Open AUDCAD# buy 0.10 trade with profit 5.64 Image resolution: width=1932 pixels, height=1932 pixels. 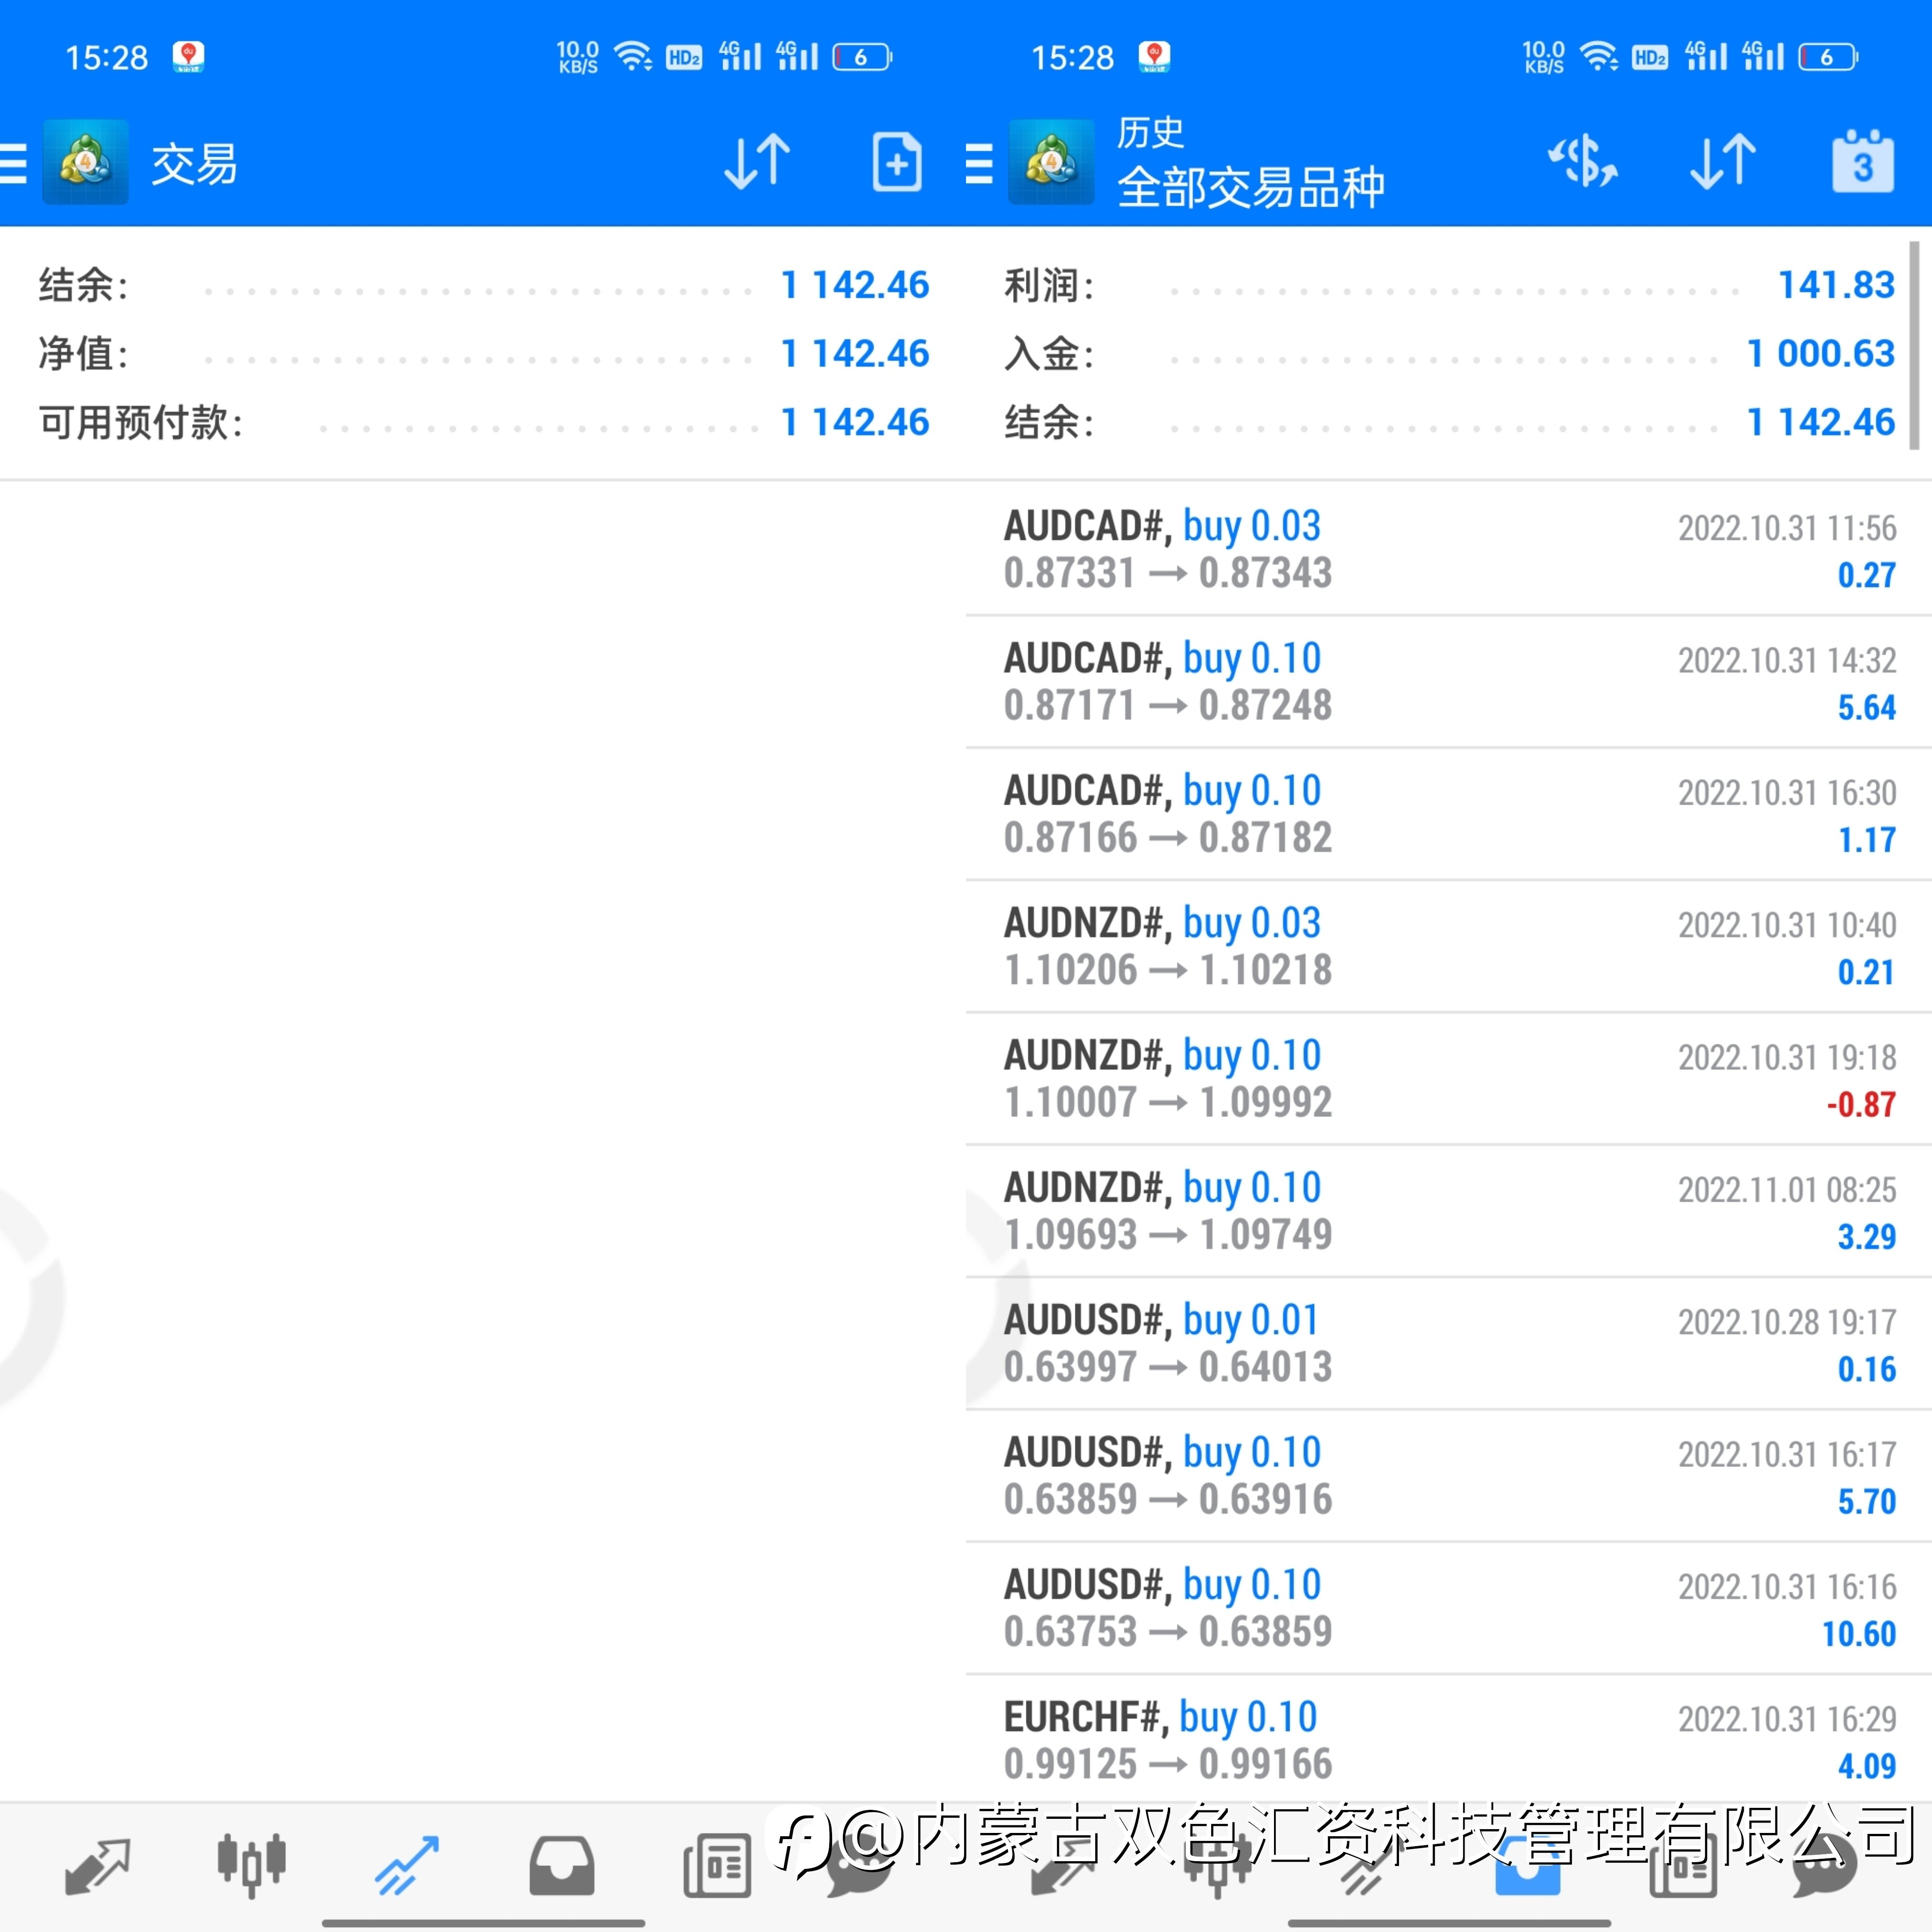tap(1449, 682)
